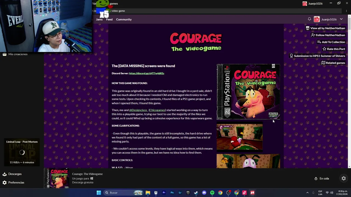Click Rate this Port button
This screenshot has height=197, width=351.
coord(334,49)
